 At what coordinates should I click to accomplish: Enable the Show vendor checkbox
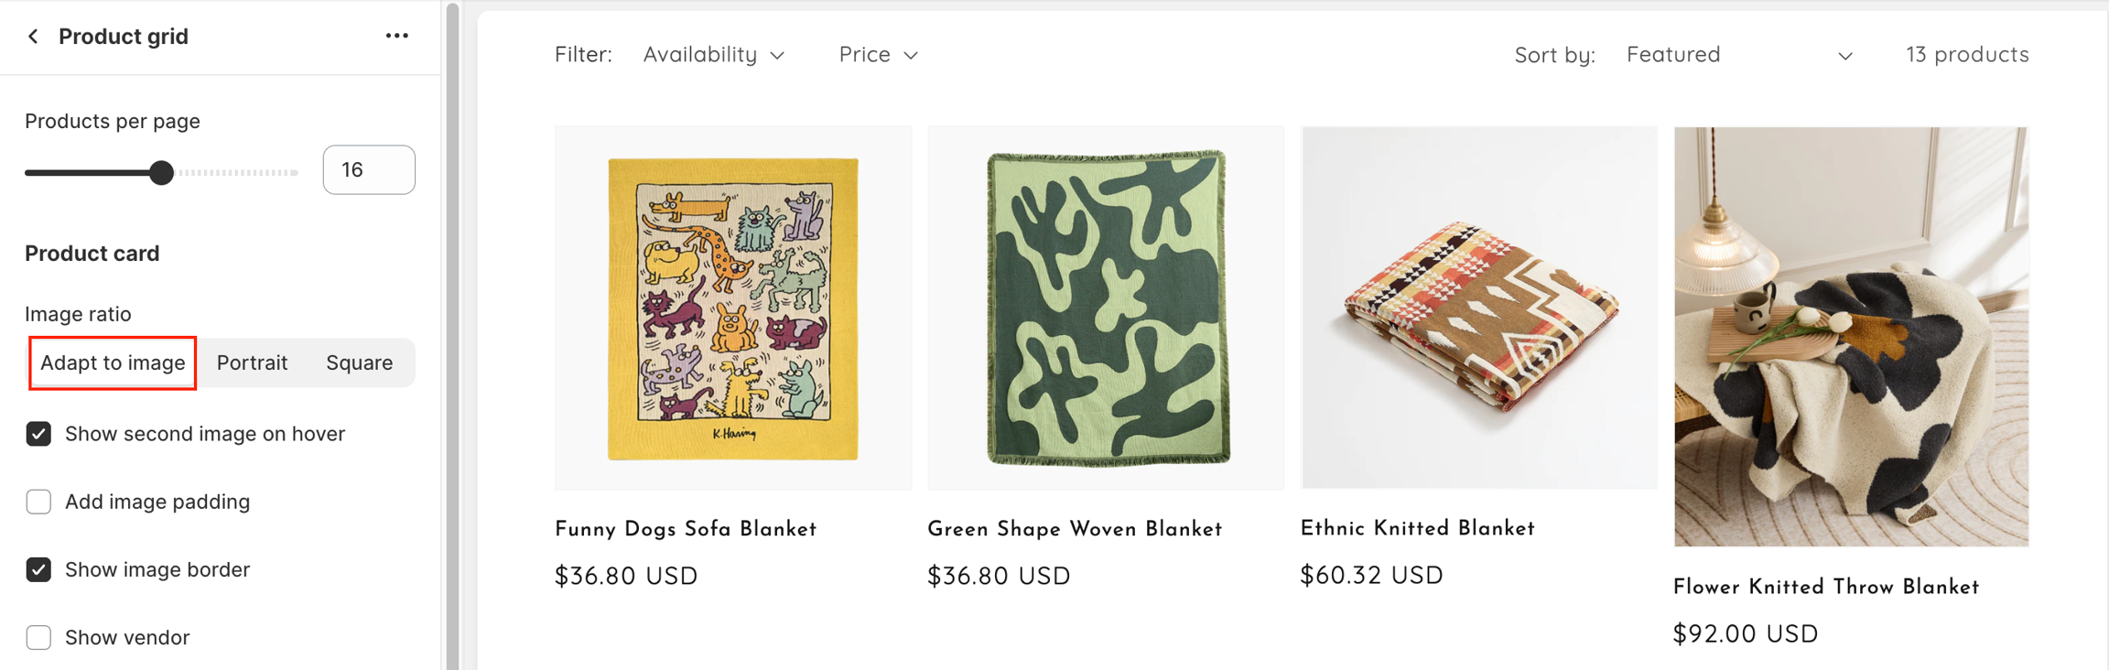(x=38, y=637)
